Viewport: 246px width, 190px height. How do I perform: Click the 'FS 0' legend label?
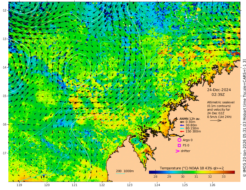coord(186,145)
